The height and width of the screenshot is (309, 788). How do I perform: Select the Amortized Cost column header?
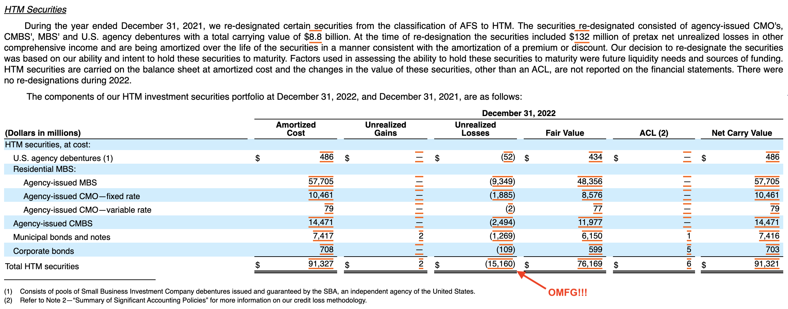pyautogui.click(x=296, y=129)
